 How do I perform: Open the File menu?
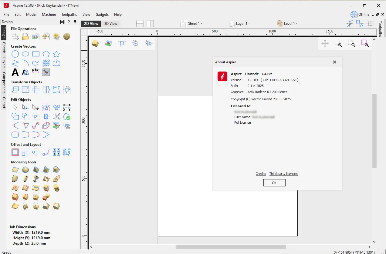[6, 15]
